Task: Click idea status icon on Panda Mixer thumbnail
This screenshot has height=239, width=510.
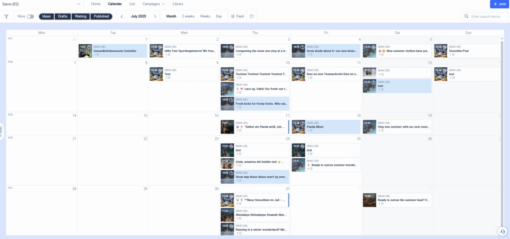Action: (x=302, y=123)
